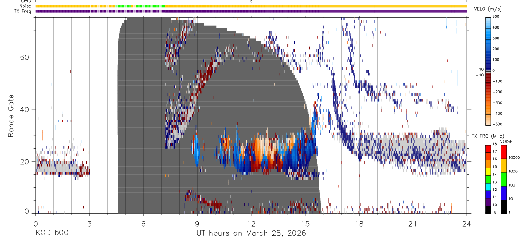Viewport: 525px width, 242px height.
Task: Click the TX Freq purple strip
Action: (251, 11)
